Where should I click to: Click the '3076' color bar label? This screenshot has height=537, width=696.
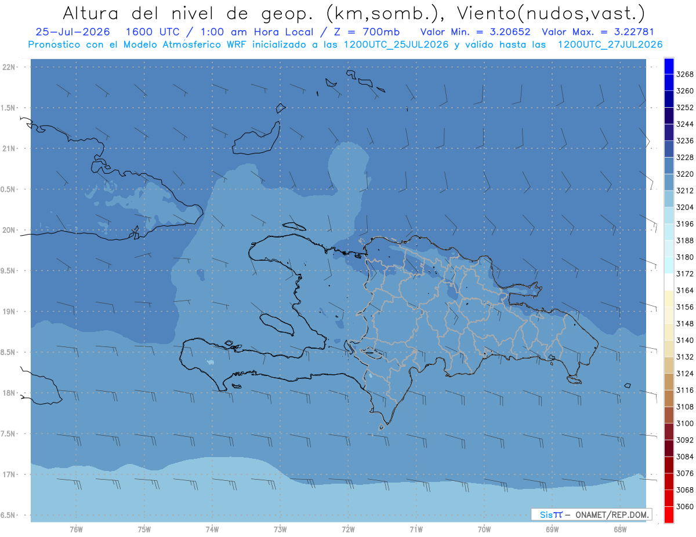(685, 473)
